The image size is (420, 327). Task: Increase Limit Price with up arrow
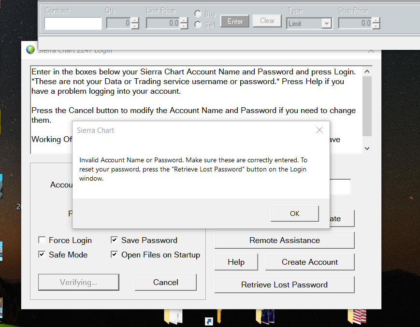coord(184,20)
